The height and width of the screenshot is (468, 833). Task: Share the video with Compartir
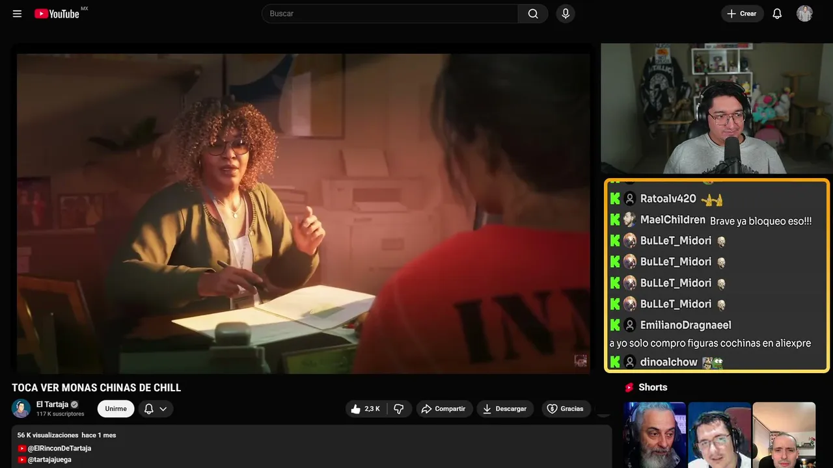(x=444, y=409)
